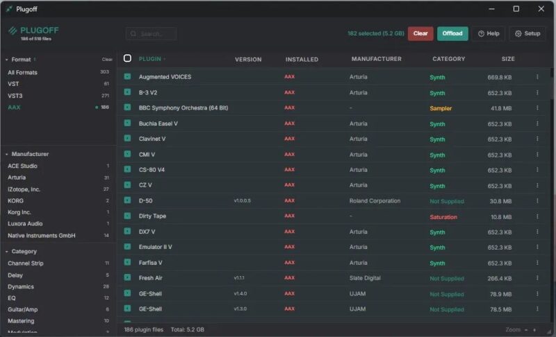Sort by the CATEGORY column
The width and height of the screenshot is (556, 337).
[448, 59]
